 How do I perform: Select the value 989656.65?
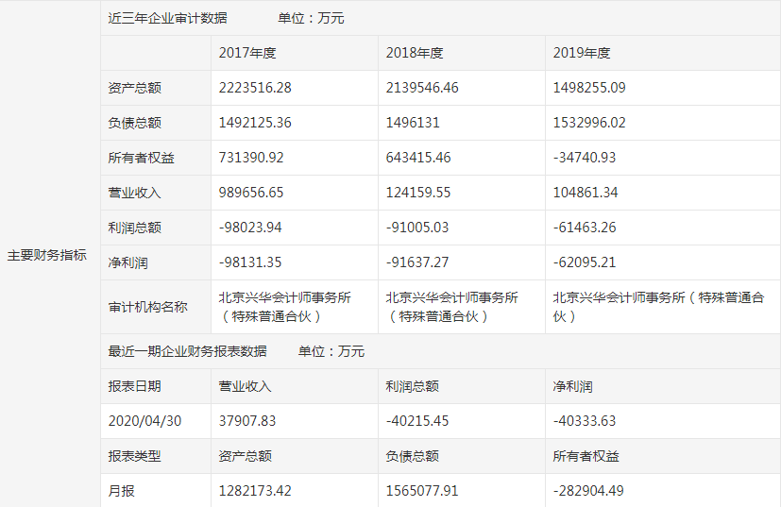click(251, 193)
